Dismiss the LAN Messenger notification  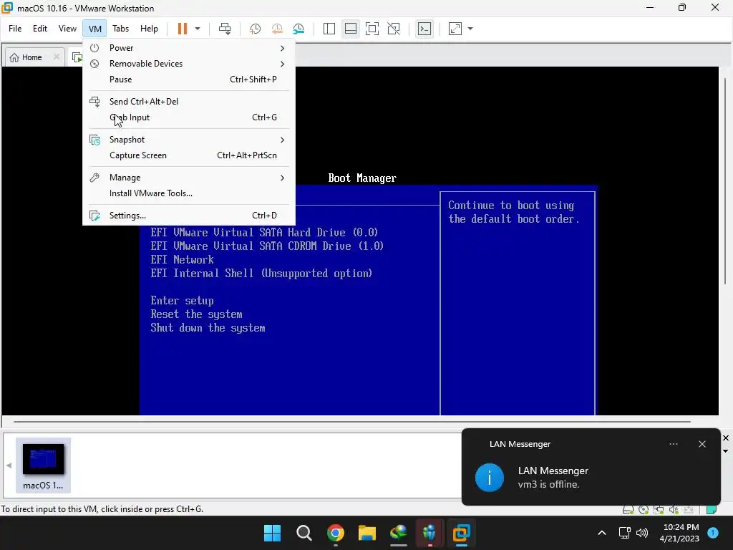(702, 444)
